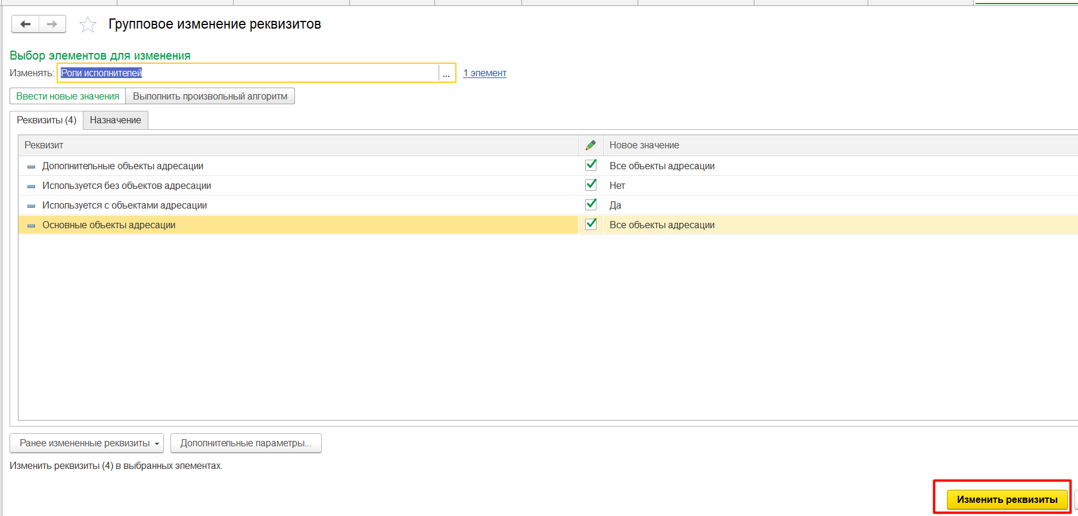1078x516 pixels.
Task: Uncheck the Дополнительные объекты адресации checkbox
Action: click(591, 165)
